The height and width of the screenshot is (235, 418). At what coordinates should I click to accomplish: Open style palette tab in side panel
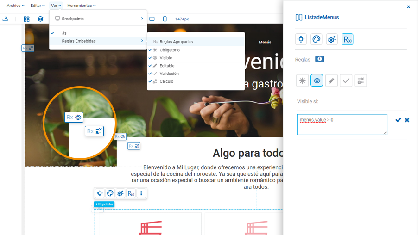[x=317, y=39]
